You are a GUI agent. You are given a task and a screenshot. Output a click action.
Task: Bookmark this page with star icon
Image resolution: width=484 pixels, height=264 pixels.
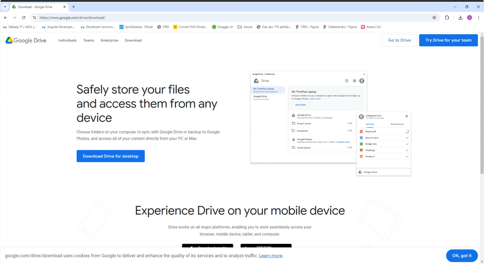click(x=434, y=18)
